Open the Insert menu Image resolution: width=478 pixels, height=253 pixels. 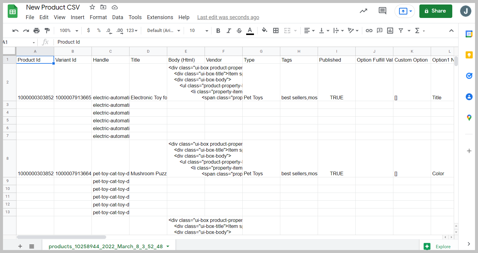(77, 17)
